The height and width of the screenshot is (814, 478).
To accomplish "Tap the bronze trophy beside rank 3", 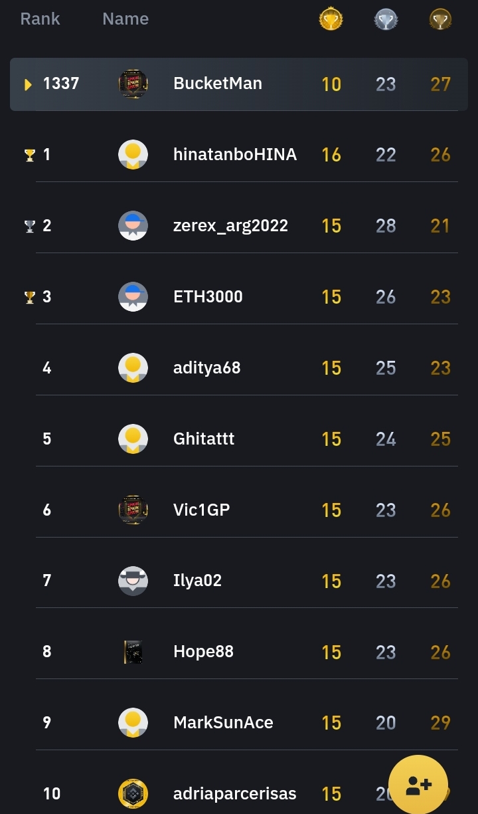I will point(29,297).
